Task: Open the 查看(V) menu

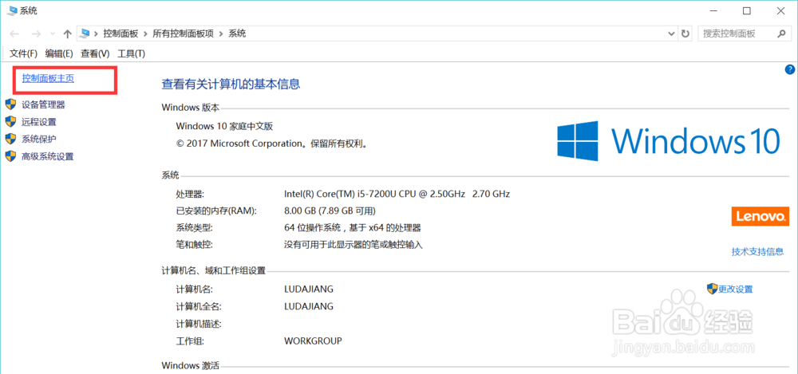Action: coord(95,53)
